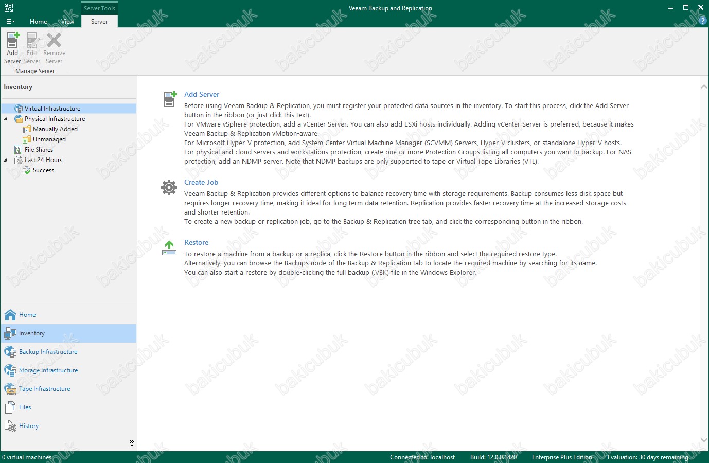Click 'Enterprise Plus Edition' status text
709x463 pixels.
point(562,457)
